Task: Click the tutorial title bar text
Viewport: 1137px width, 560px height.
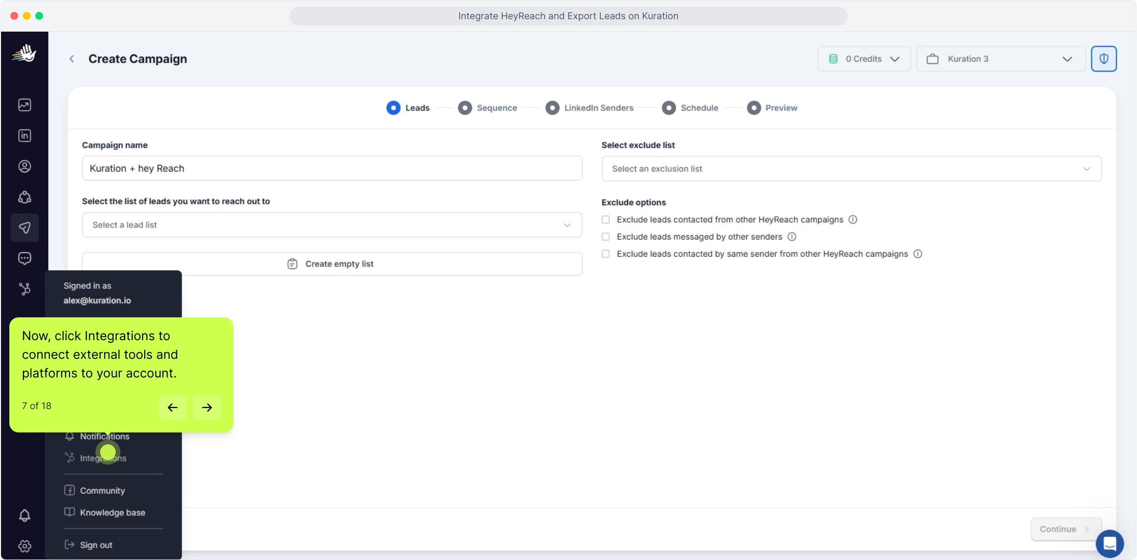Action: point(568,16)
